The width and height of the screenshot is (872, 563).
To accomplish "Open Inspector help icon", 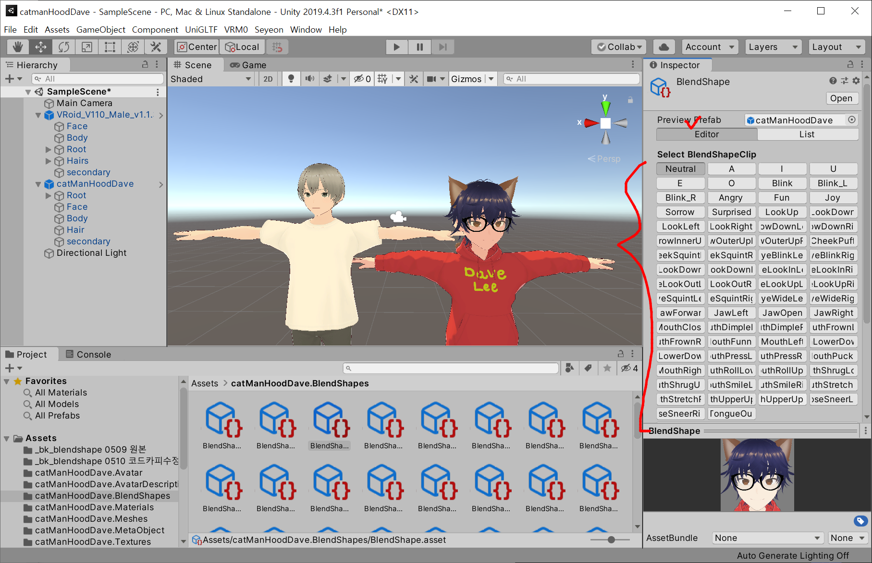I will coord(833,81).
